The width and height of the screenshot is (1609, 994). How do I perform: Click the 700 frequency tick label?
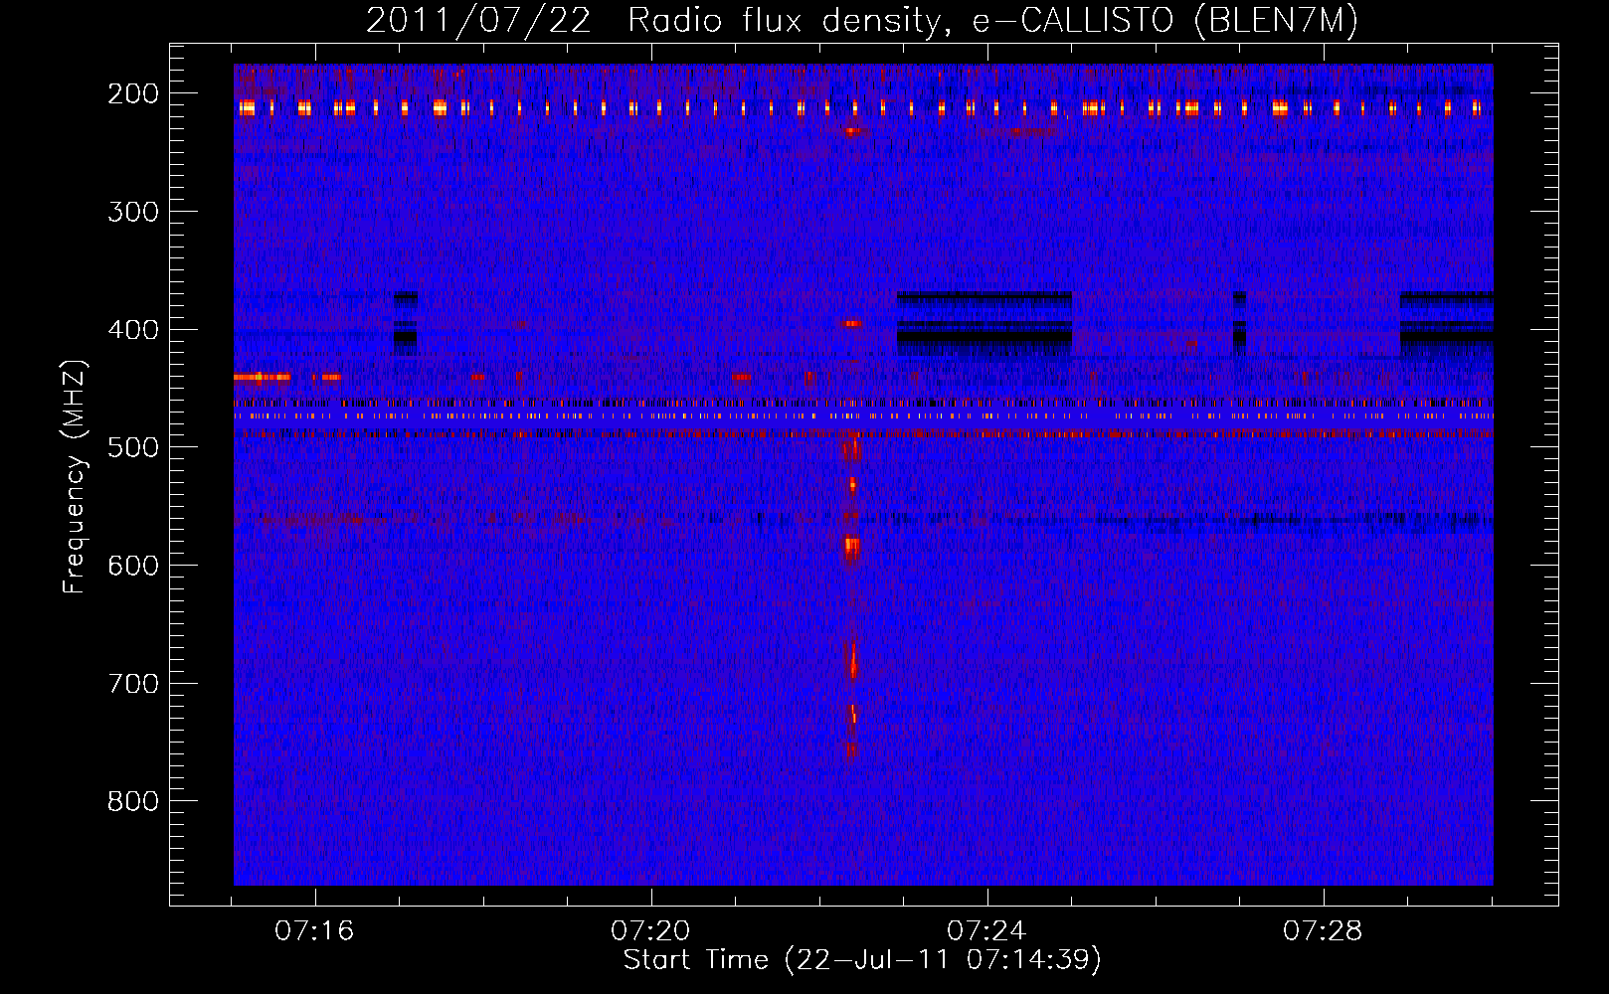[133, 684]
